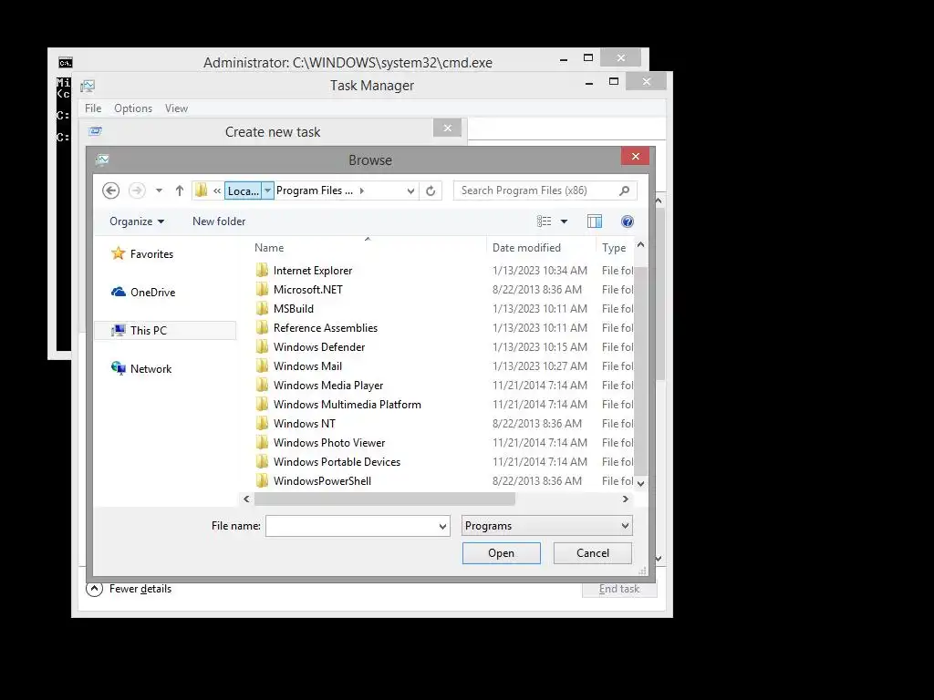Open the Help icon in Browse dialog
The width and height of the screenshot is (934, 700).
point(628,221)
